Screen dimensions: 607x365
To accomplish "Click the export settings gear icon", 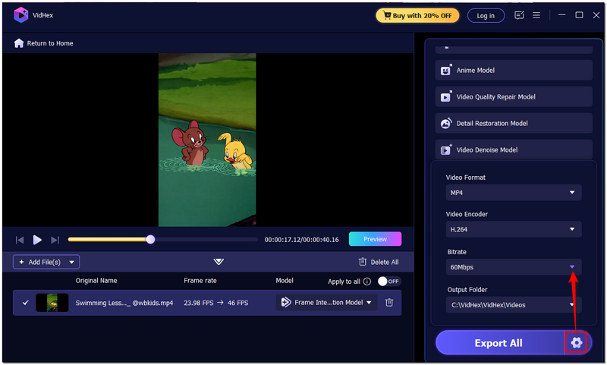I will click(x=577, y=343).
